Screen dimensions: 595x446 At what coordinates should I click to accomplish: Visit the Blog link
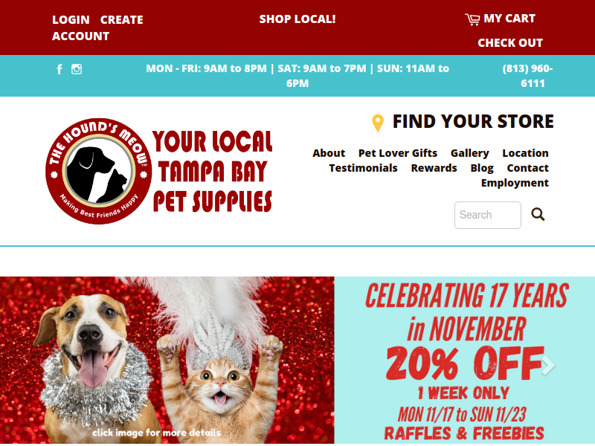point(482,168)
